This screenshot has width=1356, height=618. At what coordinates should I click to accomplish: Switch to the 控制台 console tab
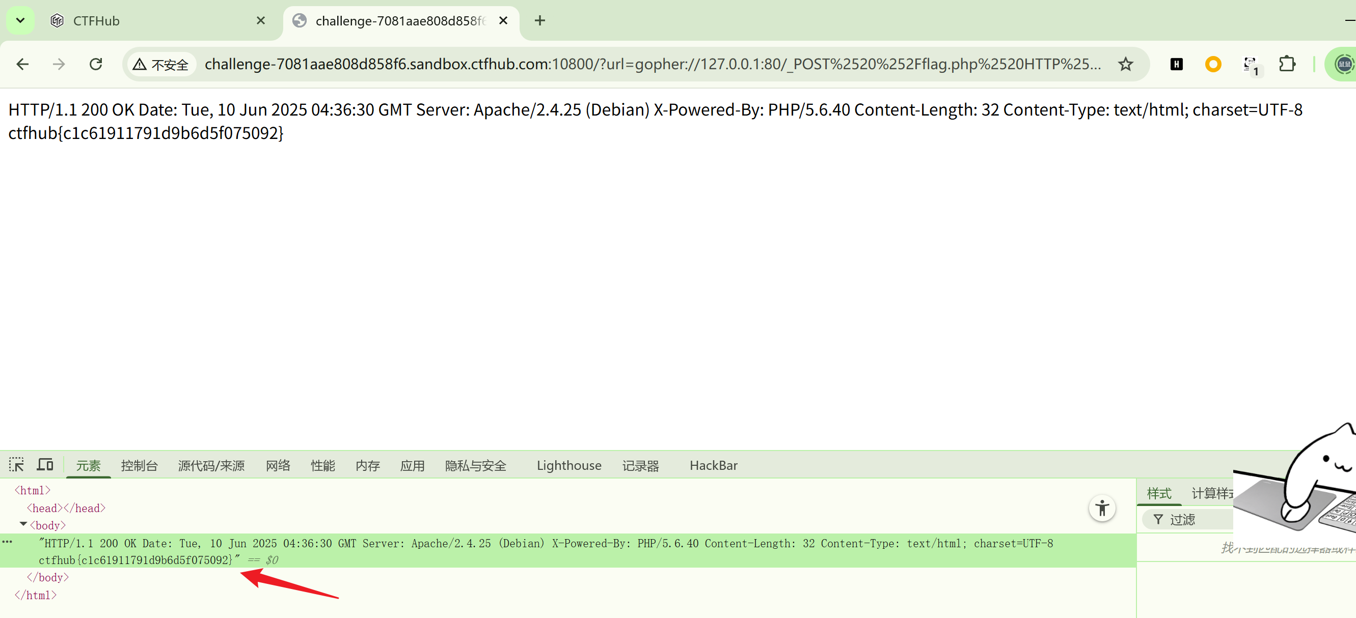(139, 465)
